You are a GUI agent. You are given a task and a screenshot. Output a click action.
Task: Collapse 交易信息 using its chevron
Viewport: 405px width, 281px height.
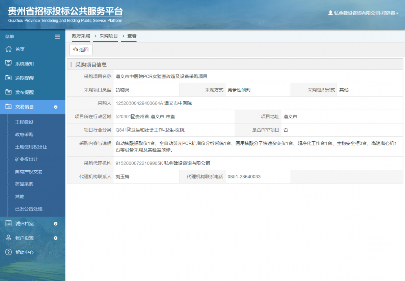coord(56,107)
